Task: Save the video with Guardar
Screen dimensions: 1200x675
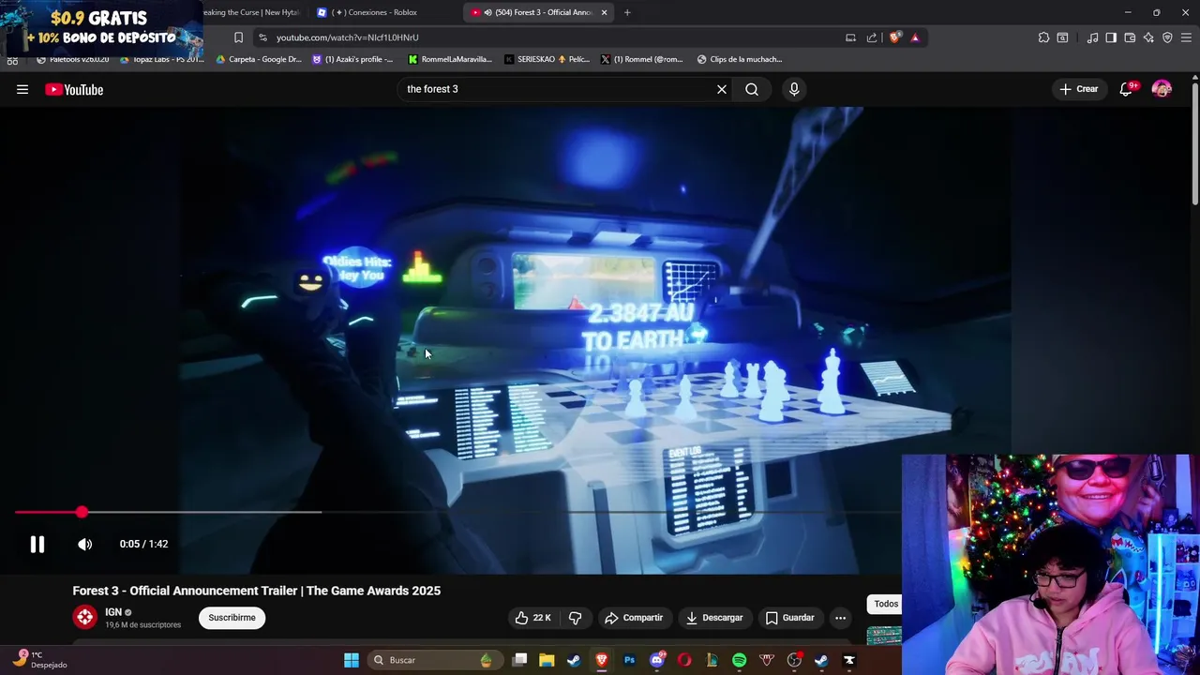Action: [789, 618]
